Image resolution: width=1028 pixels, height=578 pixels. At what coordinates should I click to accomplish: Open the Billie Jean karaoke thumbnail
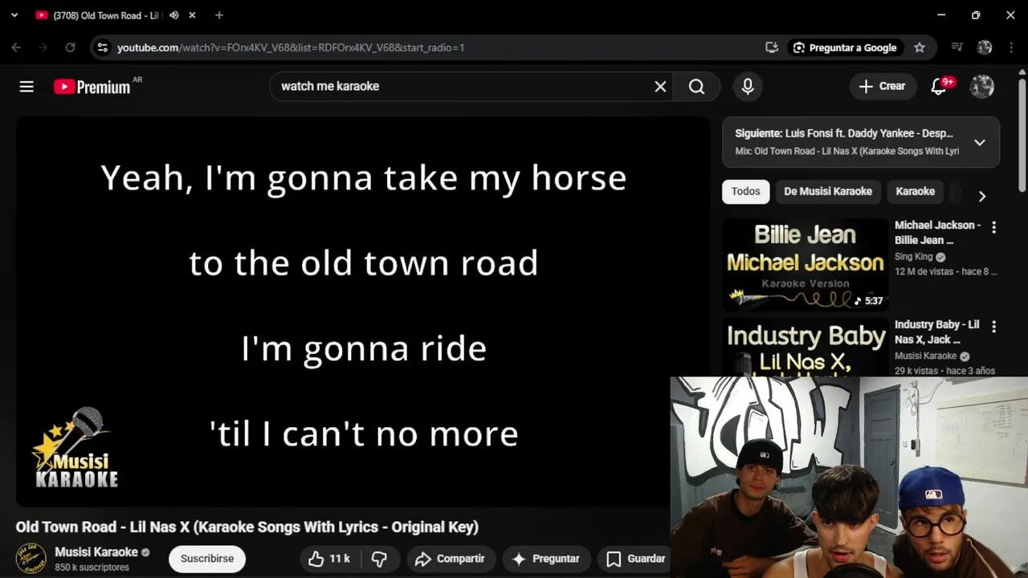tap(806, 264)
